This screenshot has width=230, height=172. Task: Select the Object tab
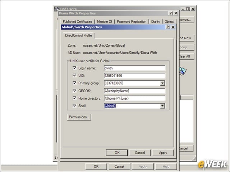169,21
